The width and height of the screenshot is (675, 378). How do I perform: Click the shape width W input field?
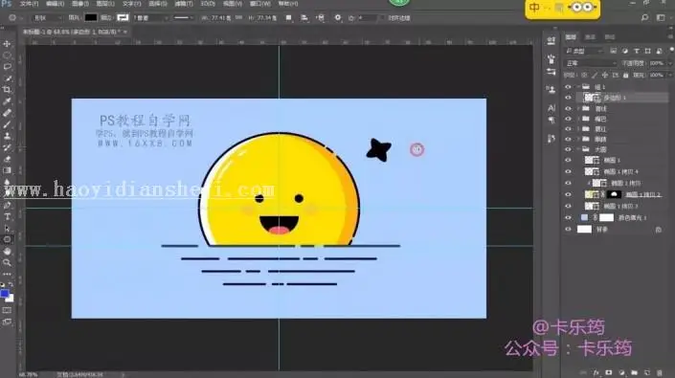coord(220,18)
